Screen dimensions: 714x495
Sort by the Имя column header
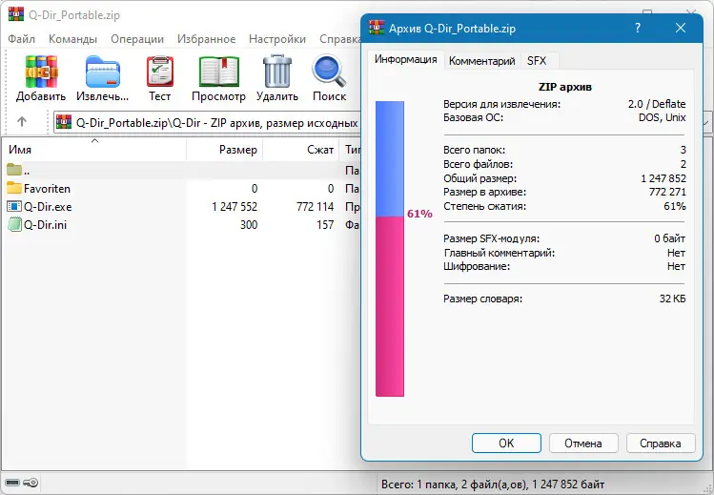(x=93, y=150)
